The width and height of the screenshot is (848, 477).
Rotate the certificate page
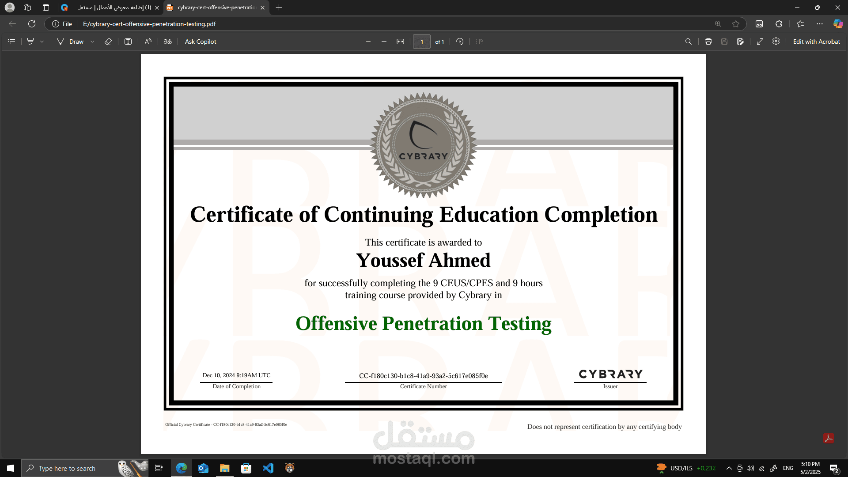(460, 42)
